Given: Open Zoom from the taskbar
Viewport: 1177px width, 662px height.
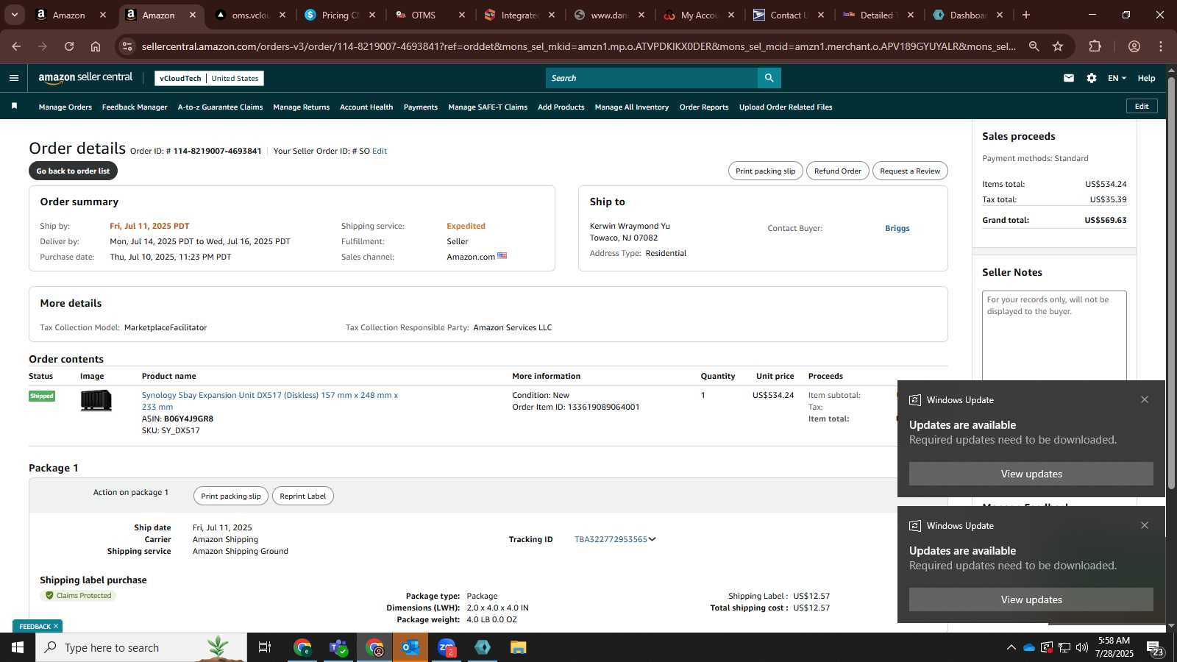Looking at the screenshot, I should click(447, 647).
